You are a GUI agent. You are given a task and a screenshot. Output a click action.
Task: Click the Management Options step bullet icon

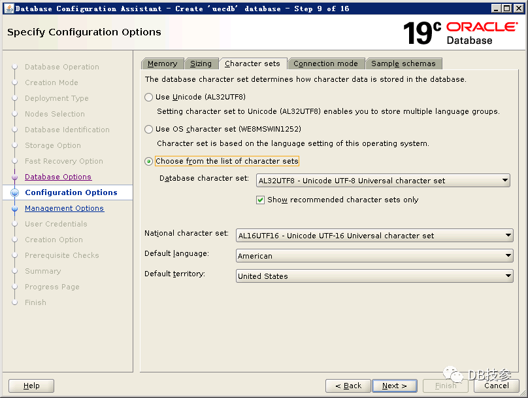(15, 208)
